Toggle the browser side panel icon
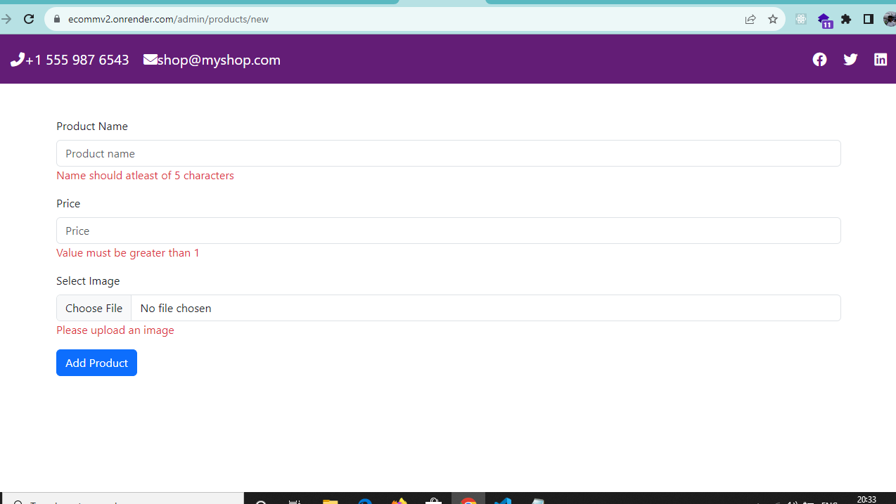The width and height of the screenshot is (896, 504). [869, 19]
